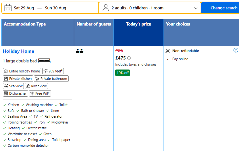Click the Electric kettle text

pyautogui.click(x=36, y=128)
